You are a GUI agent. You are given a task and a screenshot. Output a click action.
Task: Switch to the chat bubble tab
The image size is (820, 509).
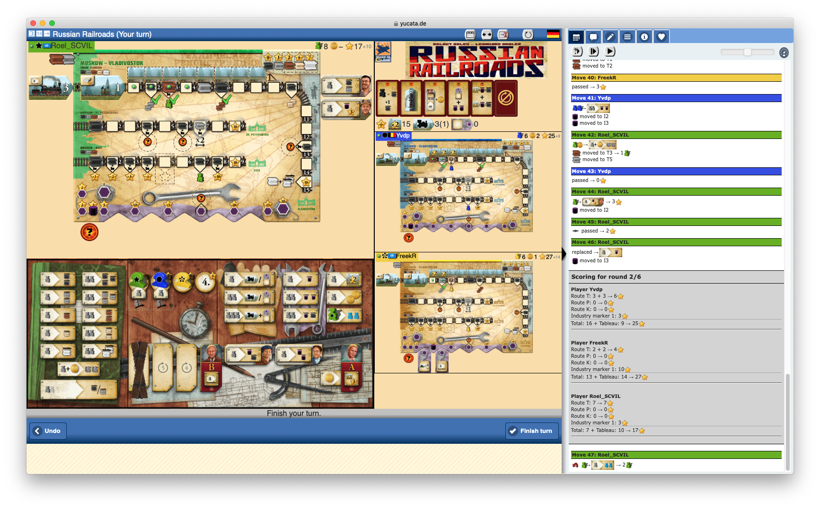593,37
